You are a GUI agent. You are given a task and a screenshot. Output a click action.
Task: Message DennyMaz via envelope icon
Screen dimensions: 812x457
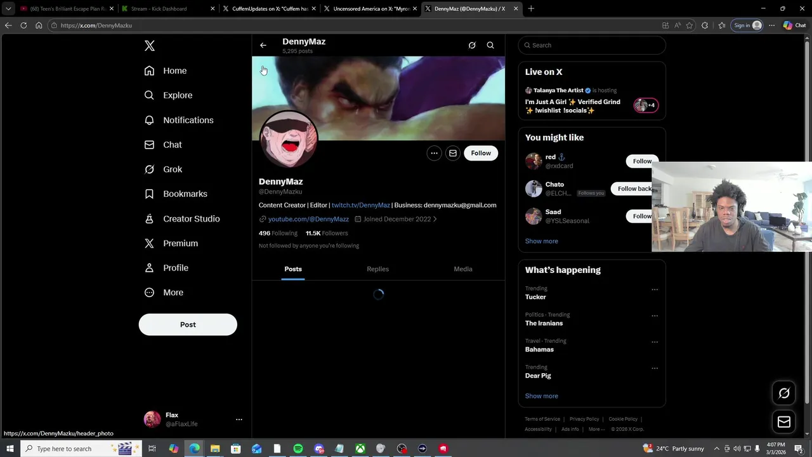pos(453,153)
